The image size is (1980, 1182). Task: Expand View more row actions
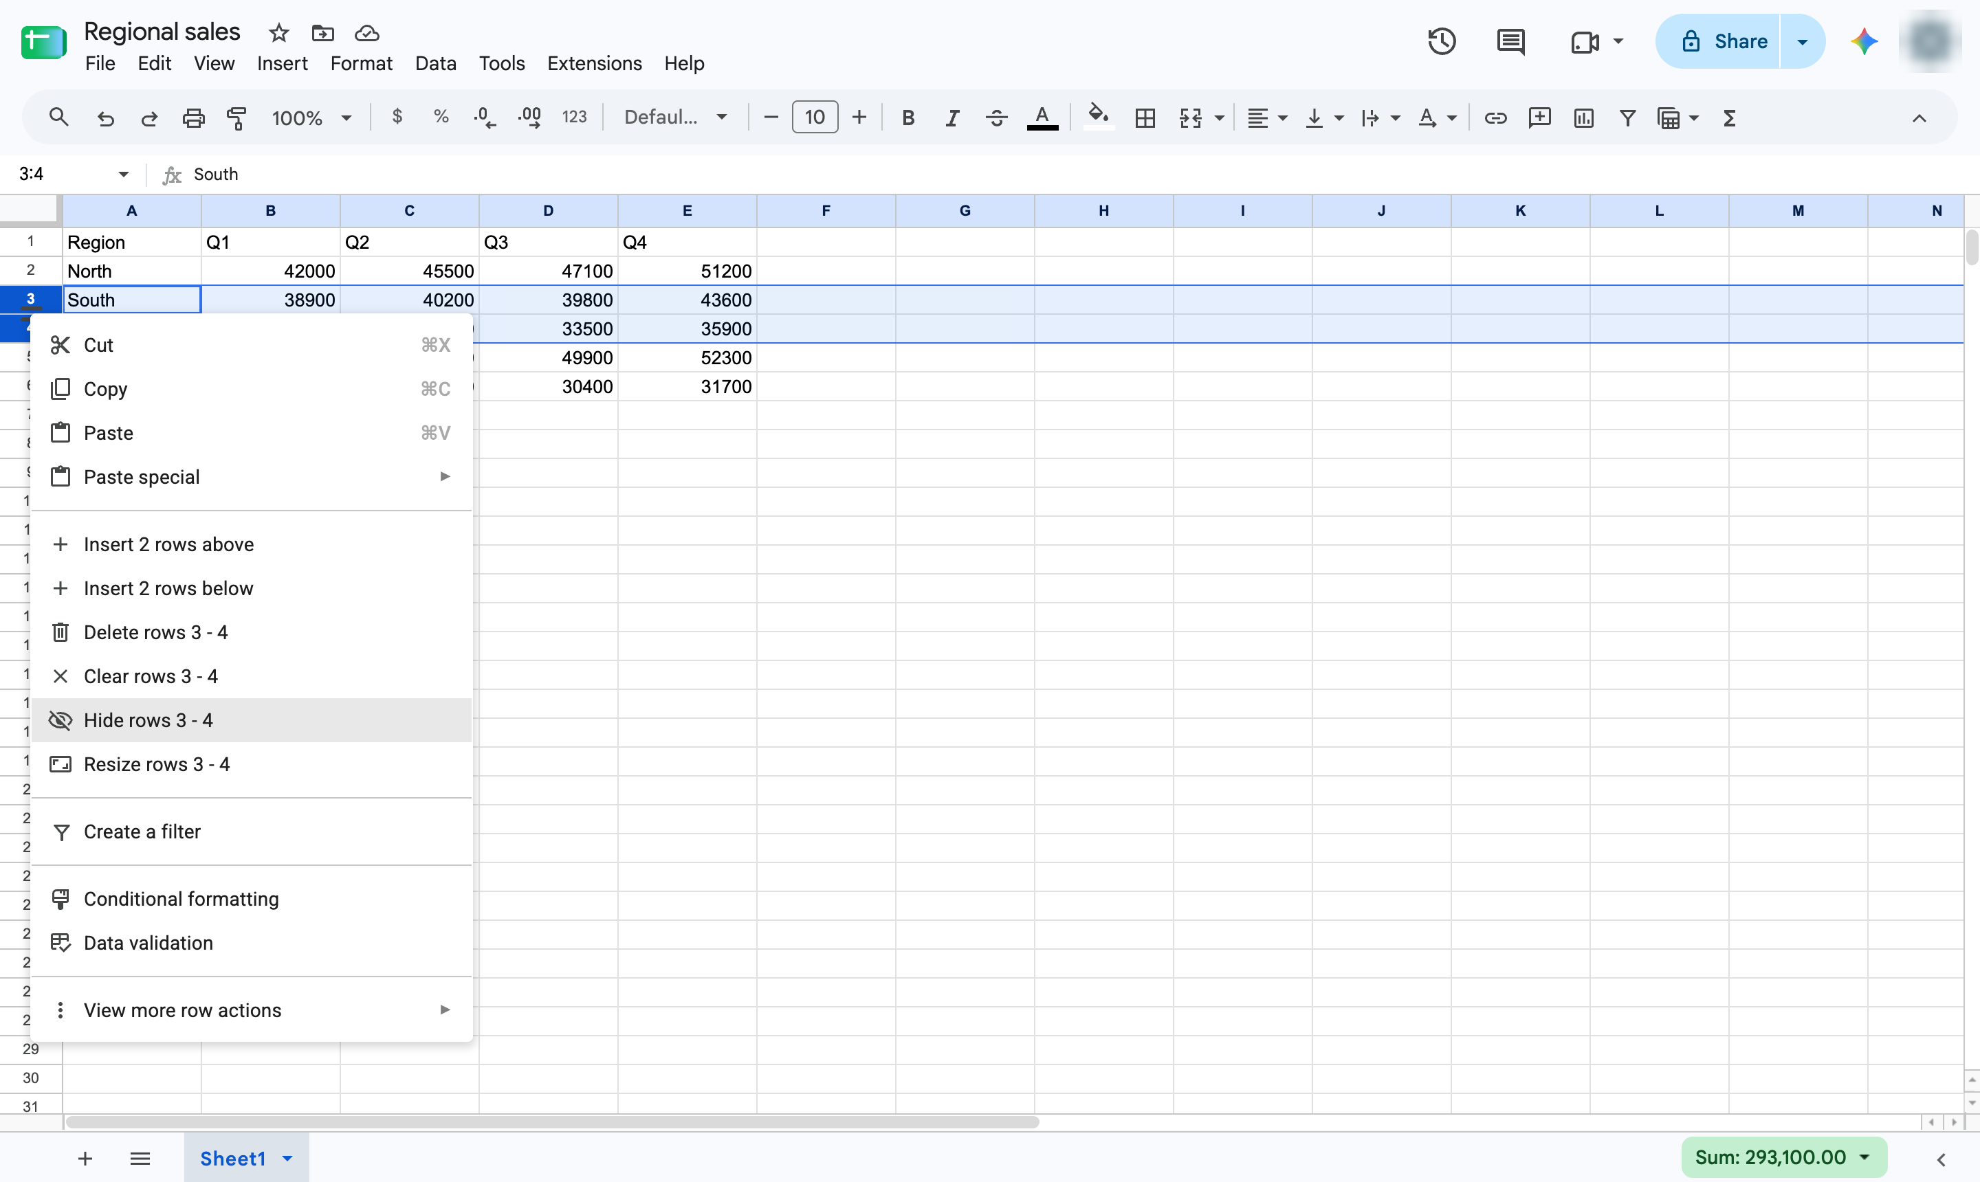(251, 1010)
